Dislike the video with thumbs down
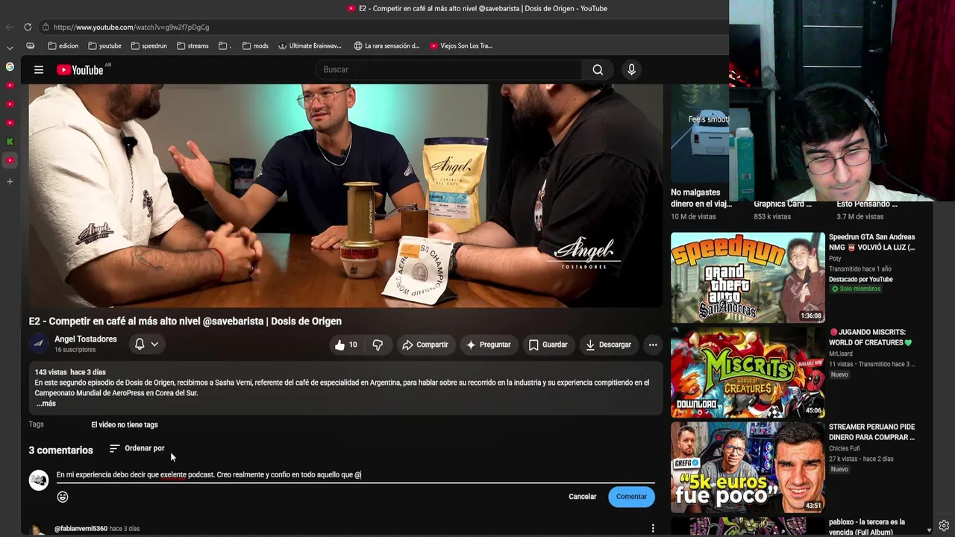The width and height of the screenshot is (955, 537). click(x=378, y=345)
